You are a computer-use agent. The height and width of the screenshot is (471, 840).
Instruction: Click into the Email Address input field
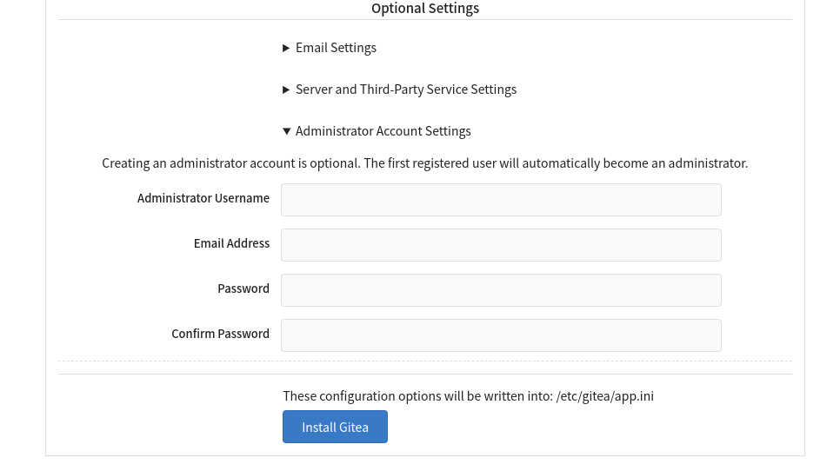pos(501,245)
